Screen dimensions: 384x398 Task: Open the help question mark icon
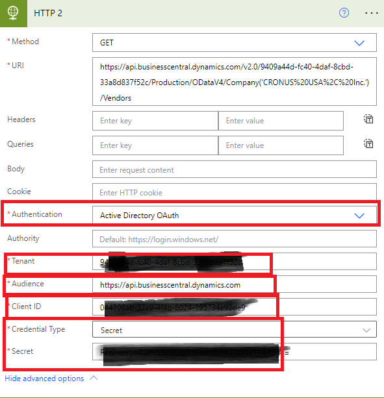[344, 13]
